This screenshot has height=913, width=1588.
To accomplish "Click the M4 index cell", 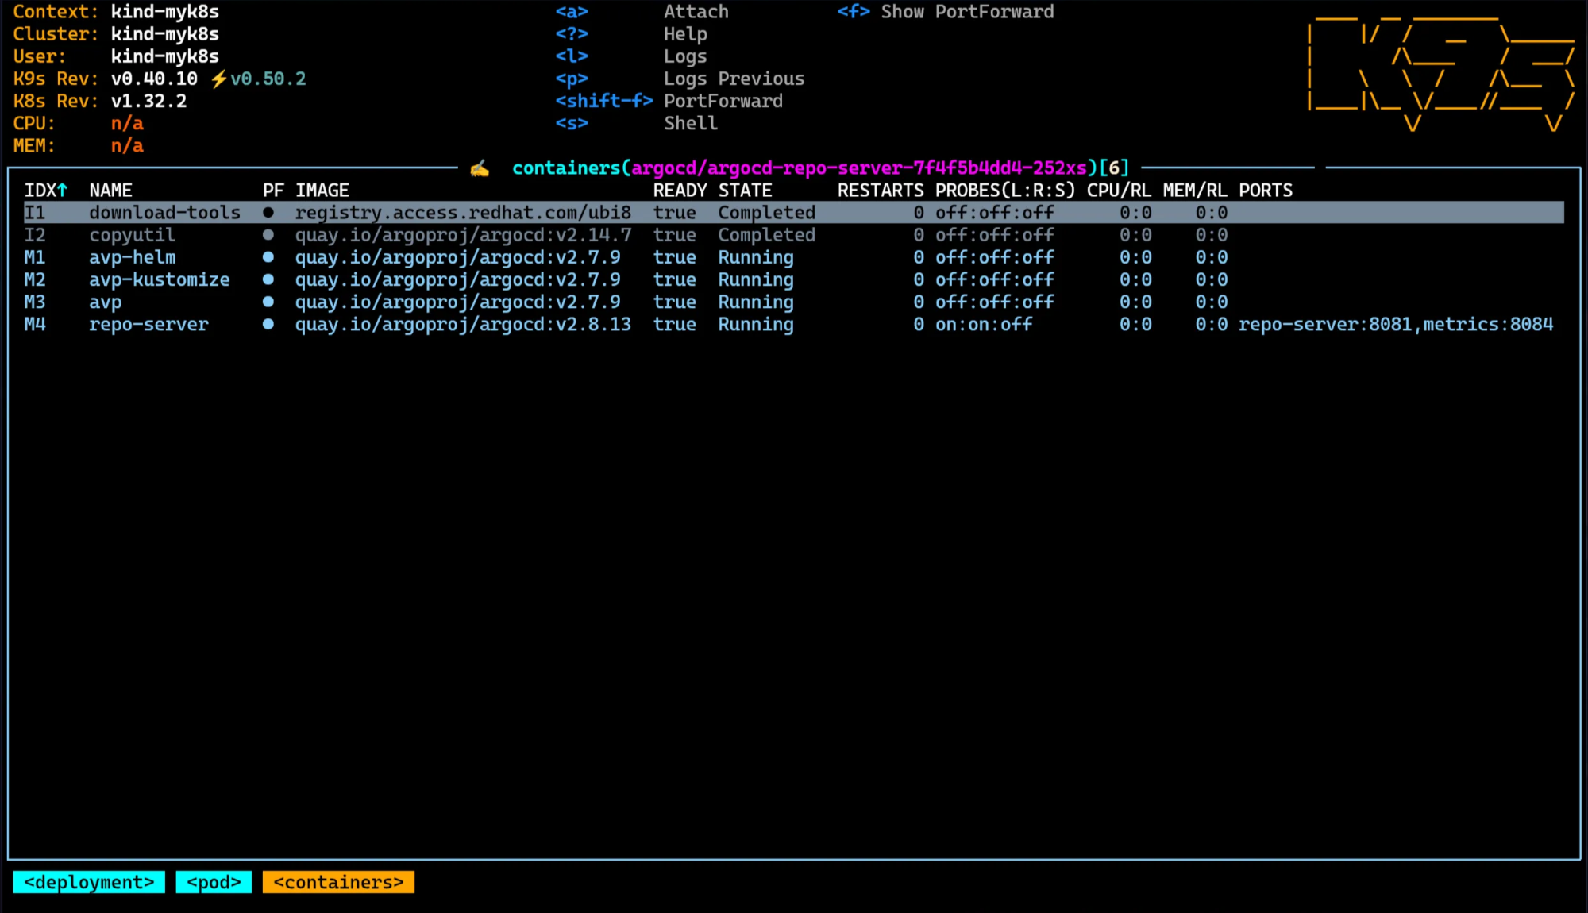I will (35, 324).
